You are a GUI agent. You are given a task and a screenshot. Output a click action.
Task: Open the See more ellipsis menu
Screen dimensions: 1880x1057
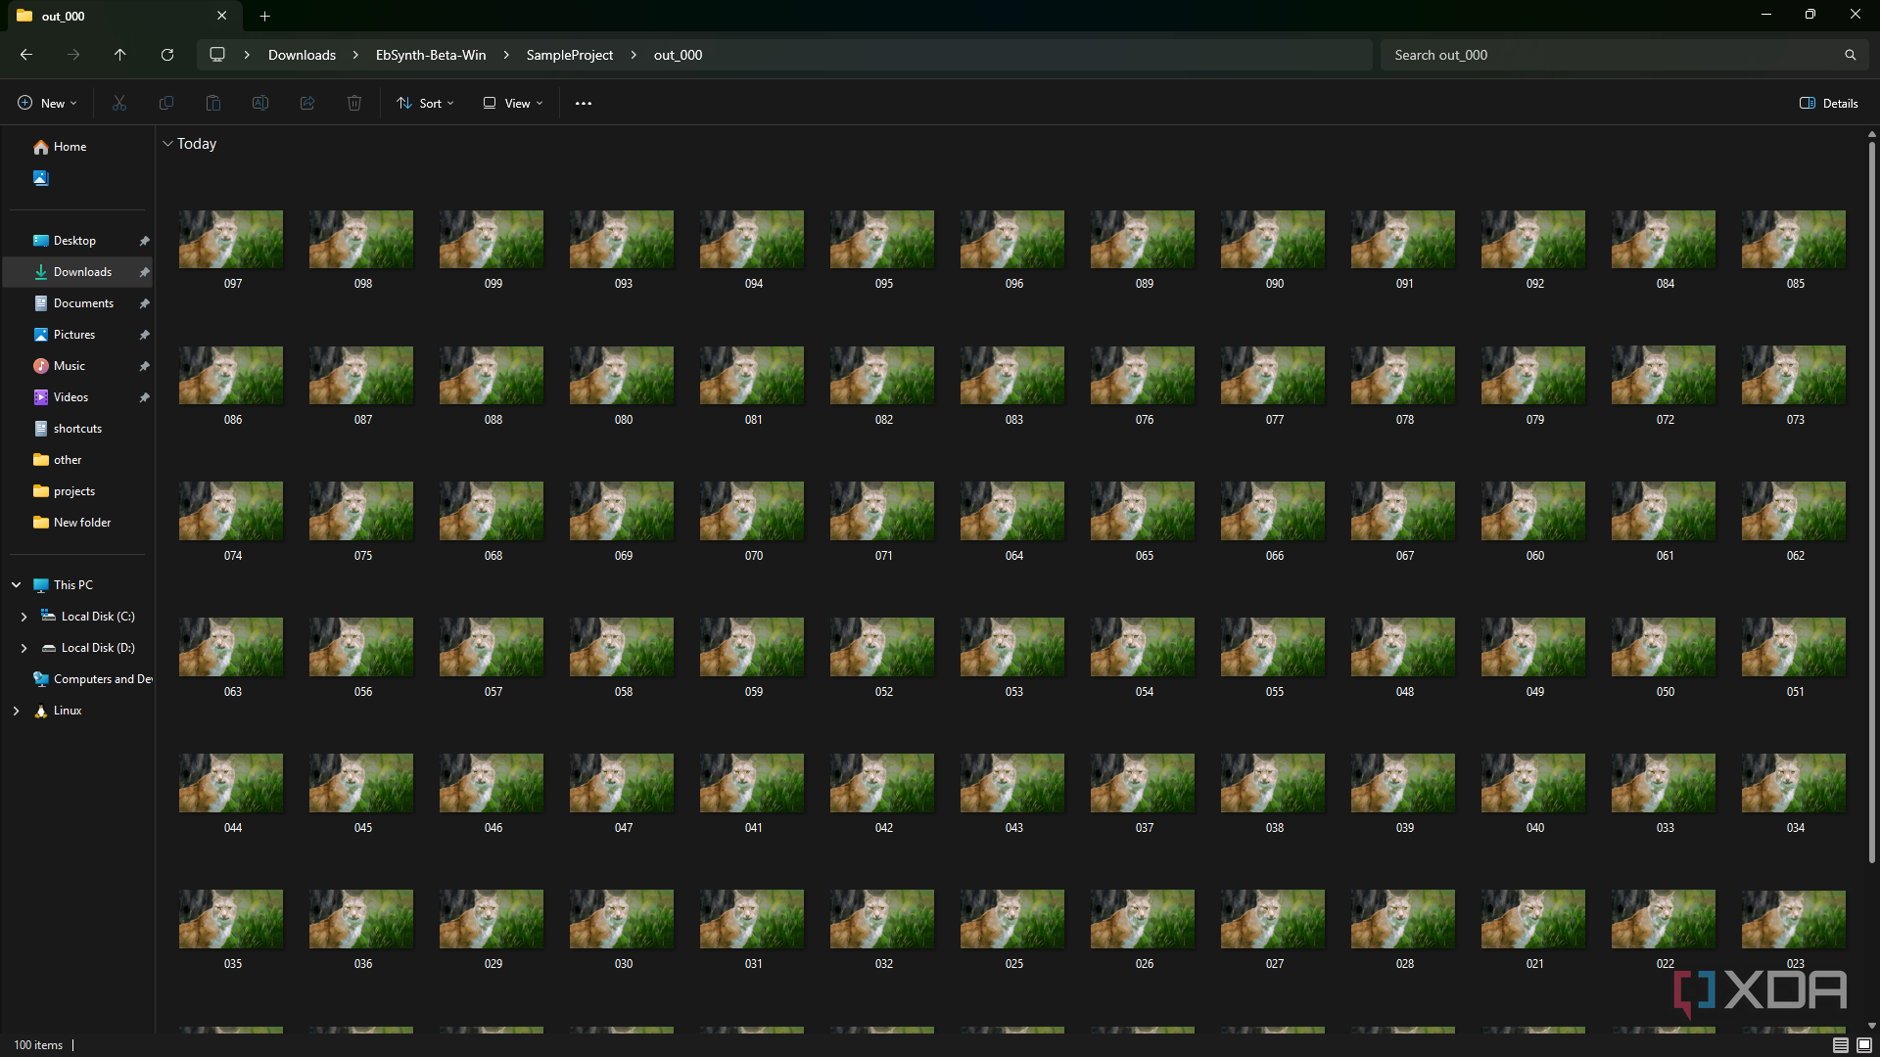tap(584, 103)
